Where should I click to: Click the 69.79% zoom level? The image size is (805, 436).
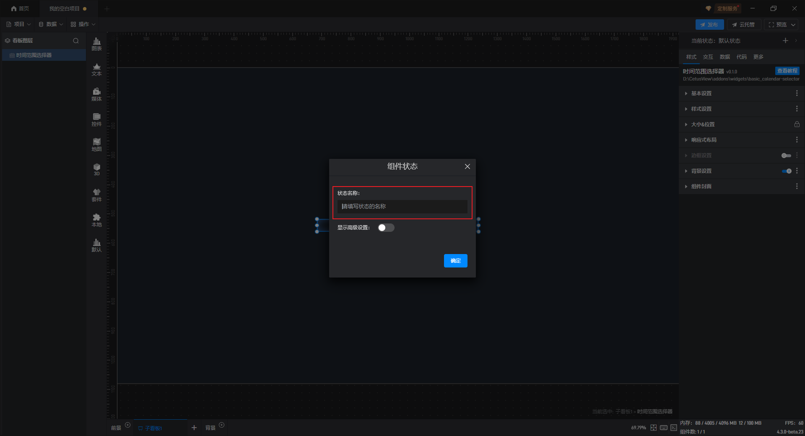[x=639, y=428]
